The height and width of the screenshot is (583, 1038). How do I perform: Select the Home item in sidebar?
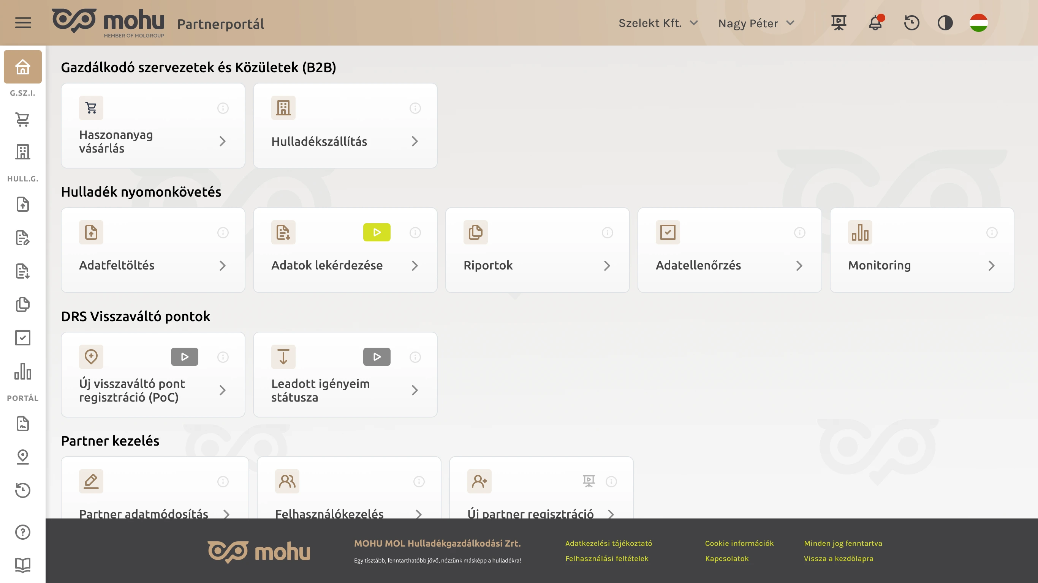(x=22, y=67)
